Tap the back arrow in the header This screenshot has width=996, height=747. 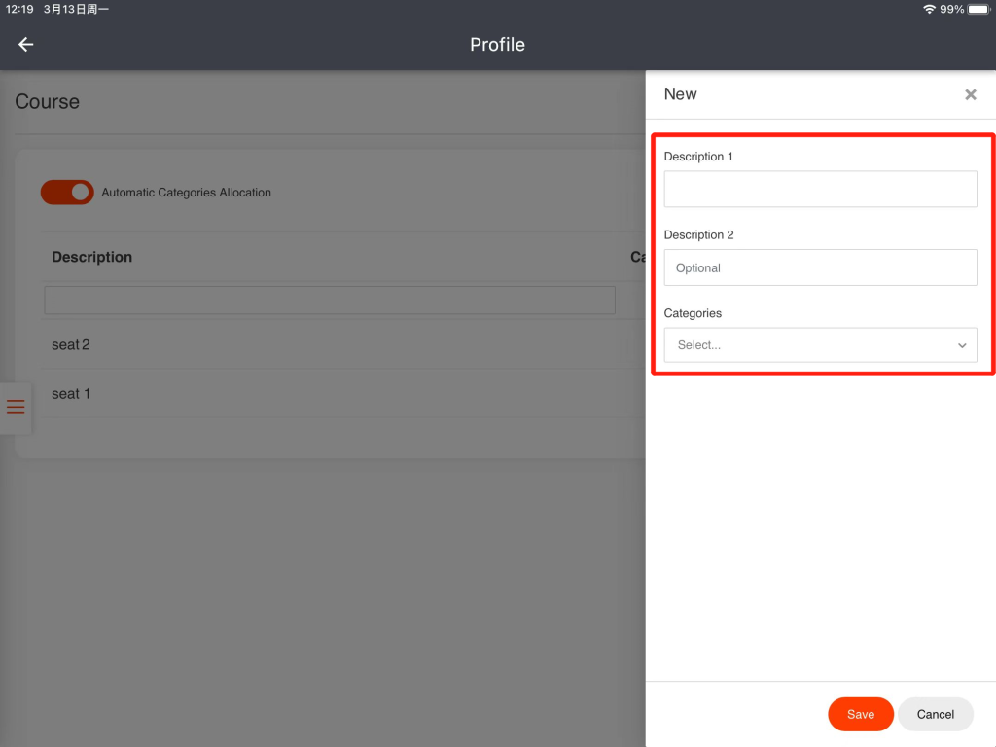coord(26,45)
